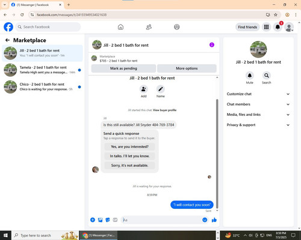Open the taskbar clock and date
The width and height of the screenshot is (301, 240).
point(281,235)
